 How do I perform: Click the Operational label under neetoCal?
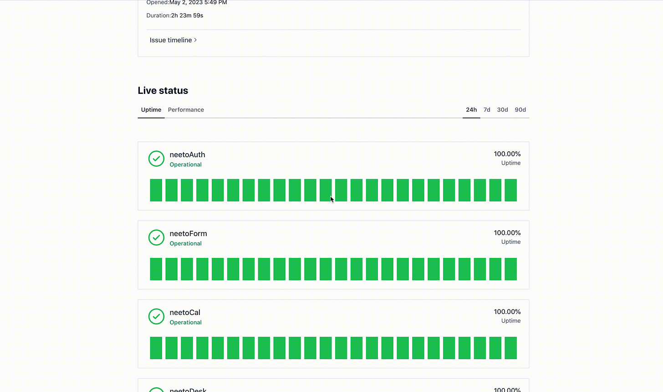coord(185,322)
